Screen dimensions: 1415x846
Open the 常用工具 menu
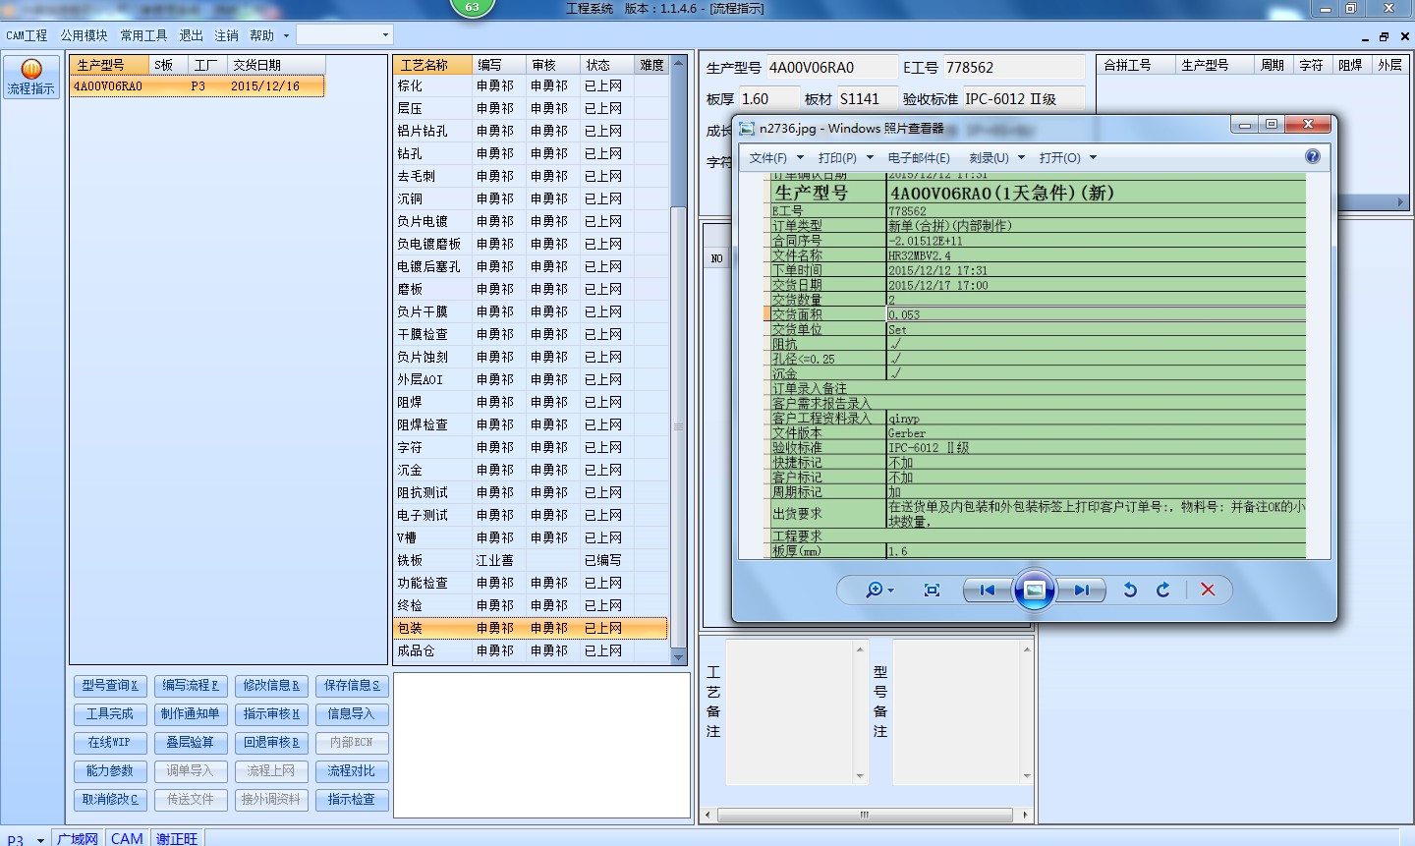[x=143, y=35]
